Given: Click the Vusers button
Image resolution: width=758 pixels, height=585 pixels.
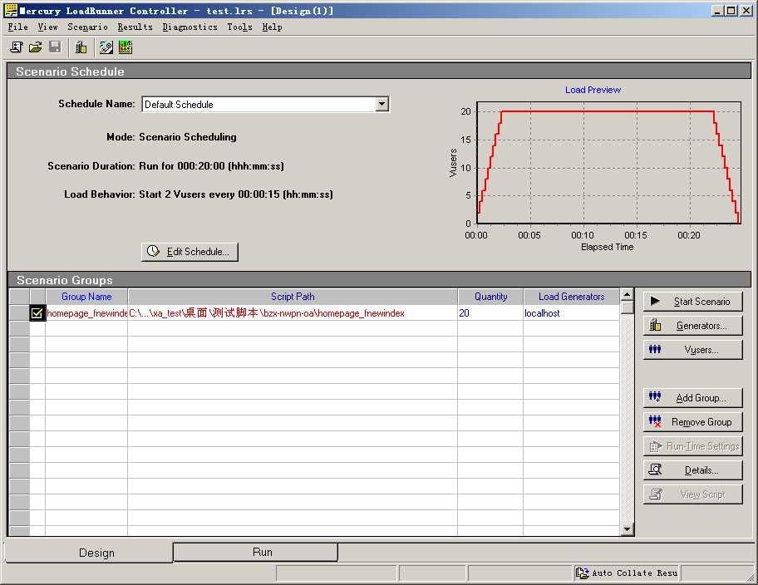Looking at the screenshot, I should coord(692,350).
